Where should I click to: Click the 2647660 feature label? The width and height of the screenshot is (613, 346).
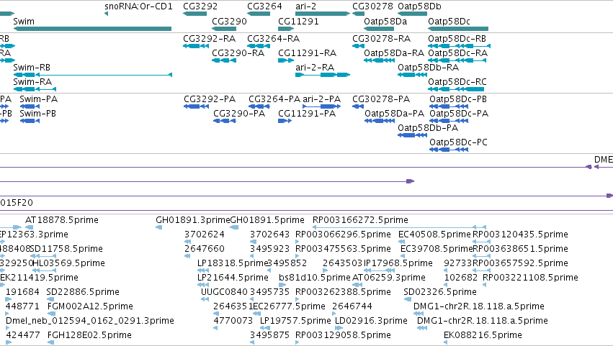click(205, 249)
